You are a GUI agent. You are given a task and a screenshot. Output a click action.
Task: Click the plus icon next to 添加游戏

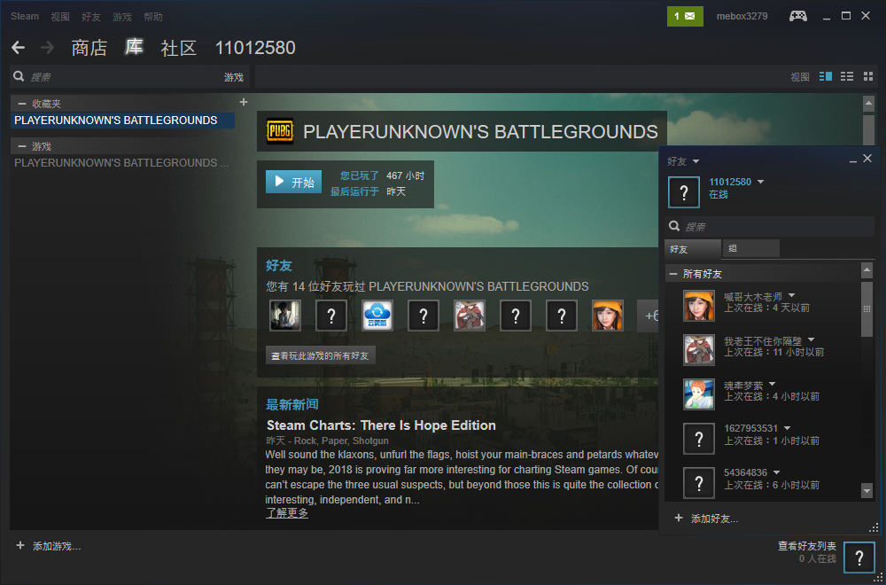[x=20, y=545]
